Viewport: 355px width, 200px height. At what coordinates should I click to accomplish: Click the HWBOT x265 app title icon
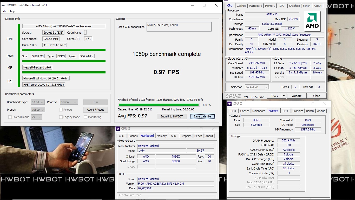3,5
